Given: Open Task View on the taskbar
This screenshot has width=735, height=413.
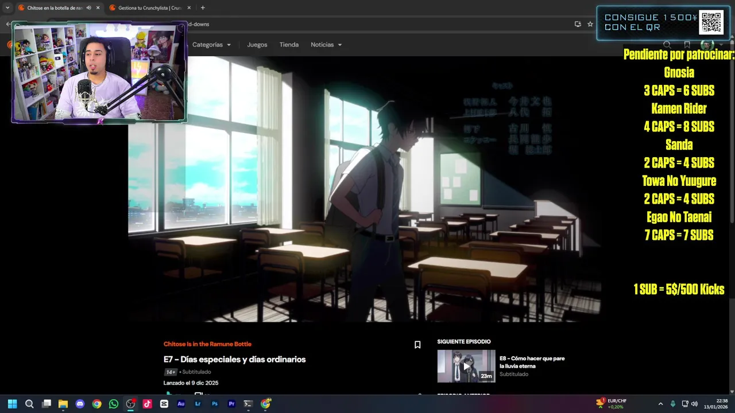Looking at the screenshot, I should pyautogui.click(x=47, y=404).
